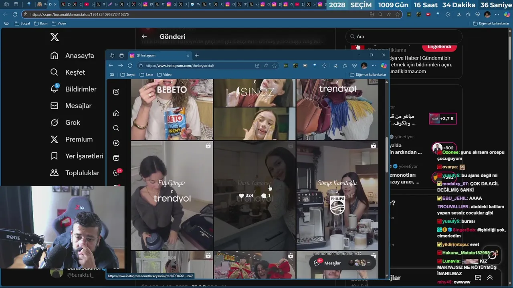The height and width of the screenshot is (288, 513).
Task: Refresh the Instagram page
Action: pos(130,66)
